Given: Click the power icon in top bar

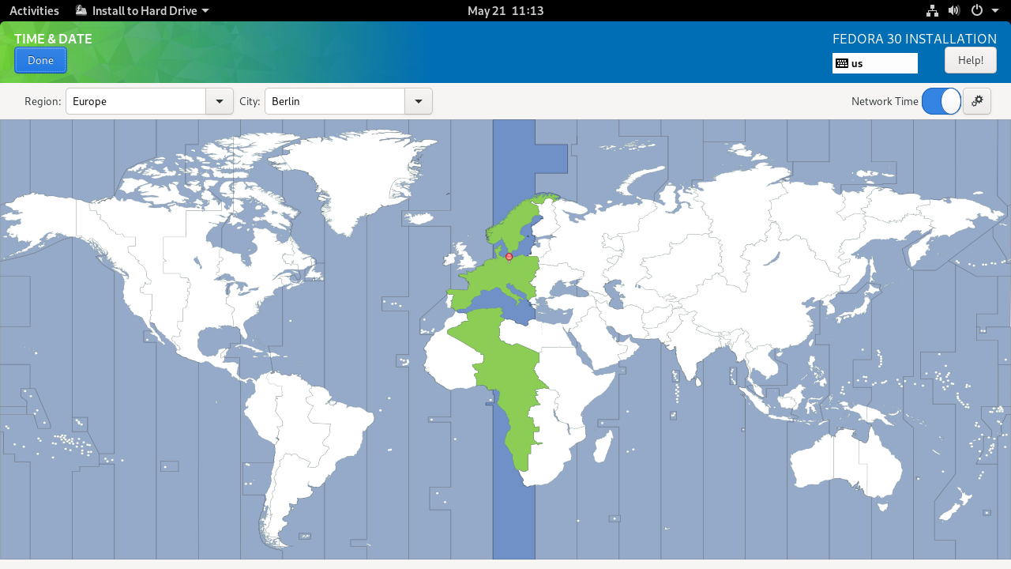Looking at the screenshot, I should [977, 11].
